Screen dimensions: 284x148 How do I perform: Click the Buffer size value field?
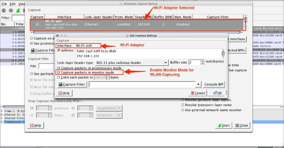coord(195,62)
